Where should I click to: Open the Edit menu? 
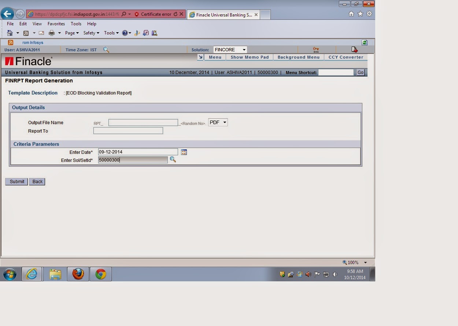pyautogui.click(x=23, y=24)
